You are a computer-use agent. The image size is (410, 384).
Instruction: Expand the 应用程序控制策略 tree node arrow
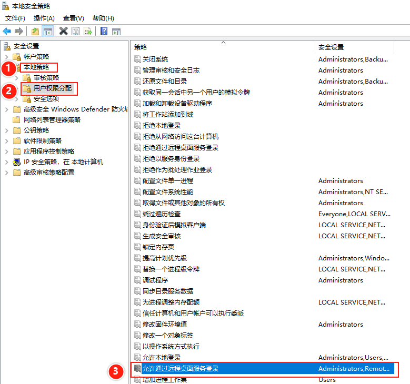pyautogui.click(x=7, y=151)
